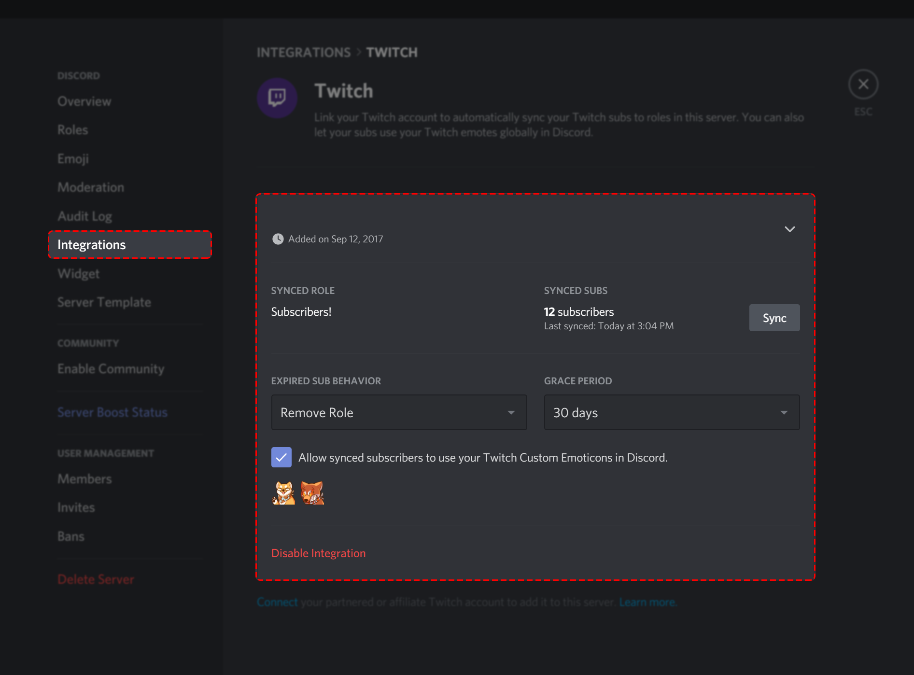
Task: Open the Expired Sub Behavior dropdown
Action: (x=399, y=412)
